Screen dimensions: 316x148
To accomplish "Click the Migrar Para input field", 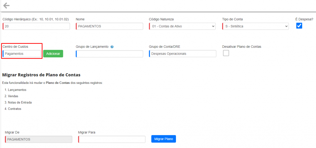I will [x=112, y=139].
